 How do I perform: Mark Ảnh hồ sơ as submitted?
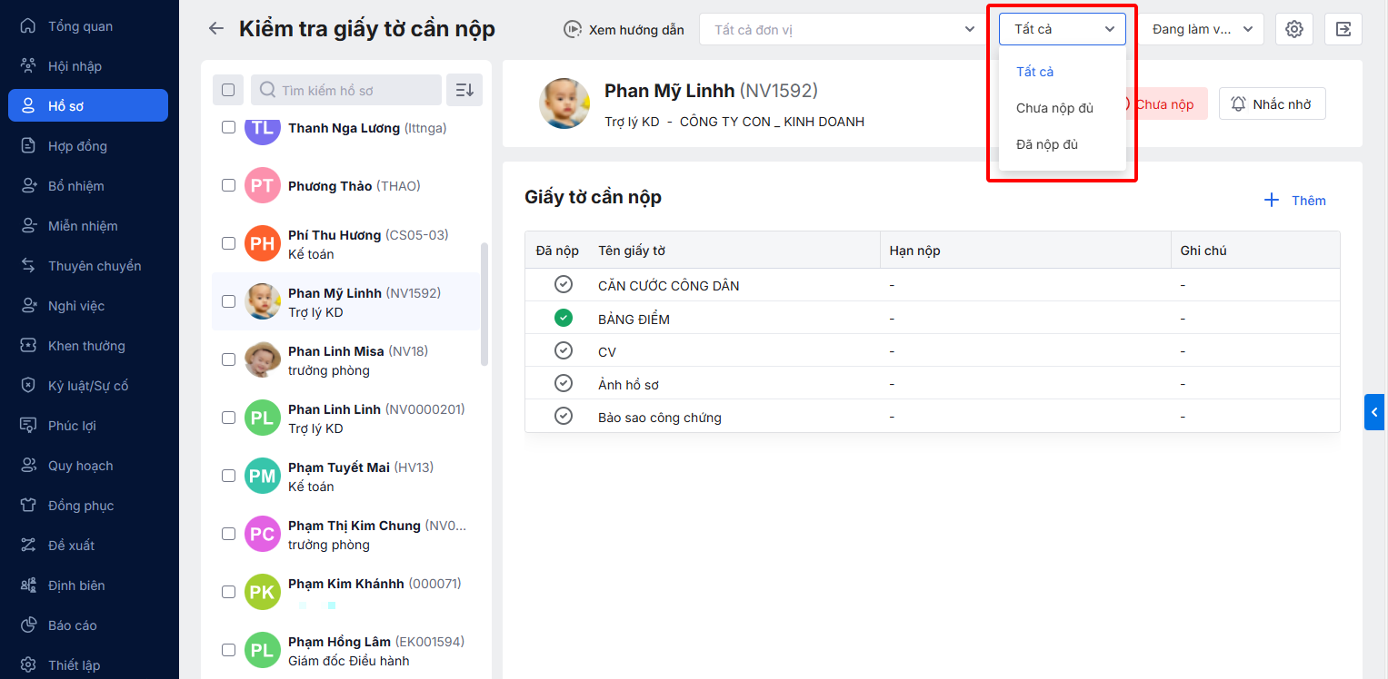pos(564,384)
